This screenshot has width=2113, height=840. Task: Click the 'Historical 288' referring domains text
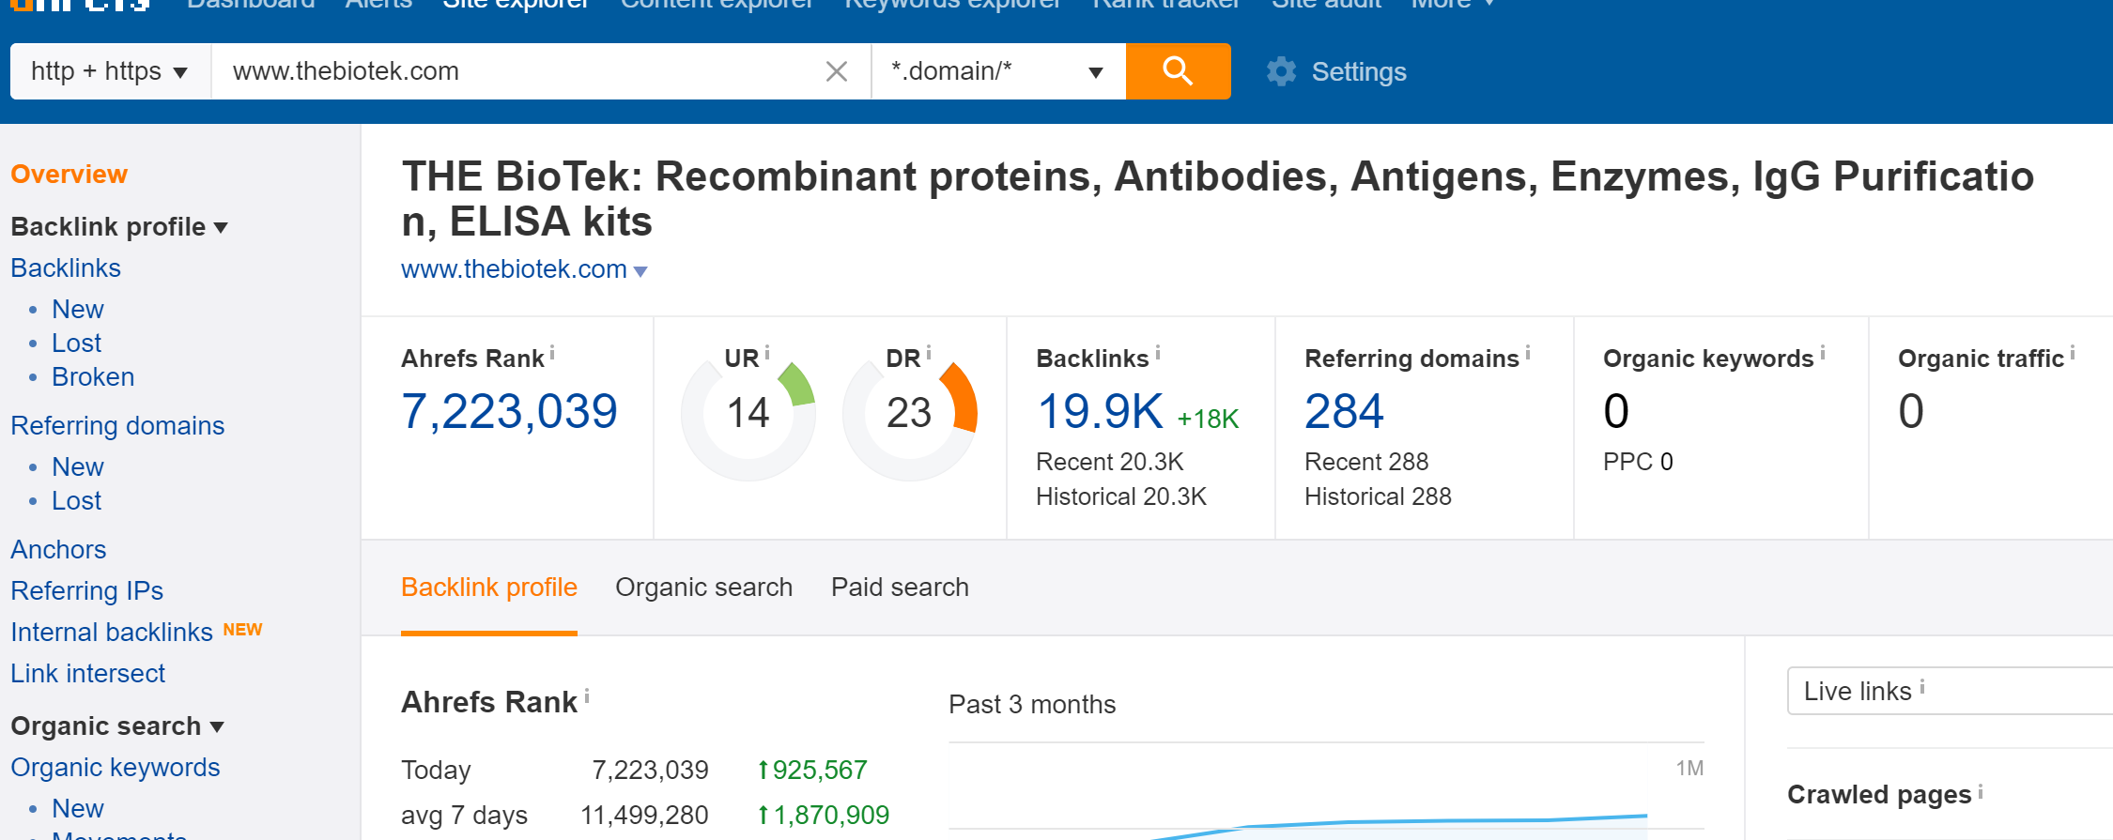[1378, 496]
